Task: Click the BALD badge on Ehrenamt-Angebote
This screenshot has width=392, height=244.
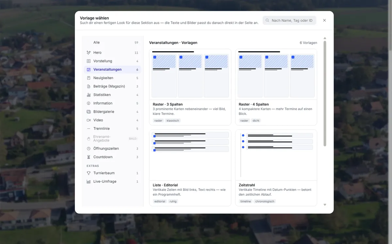Action: pos(133,138)
